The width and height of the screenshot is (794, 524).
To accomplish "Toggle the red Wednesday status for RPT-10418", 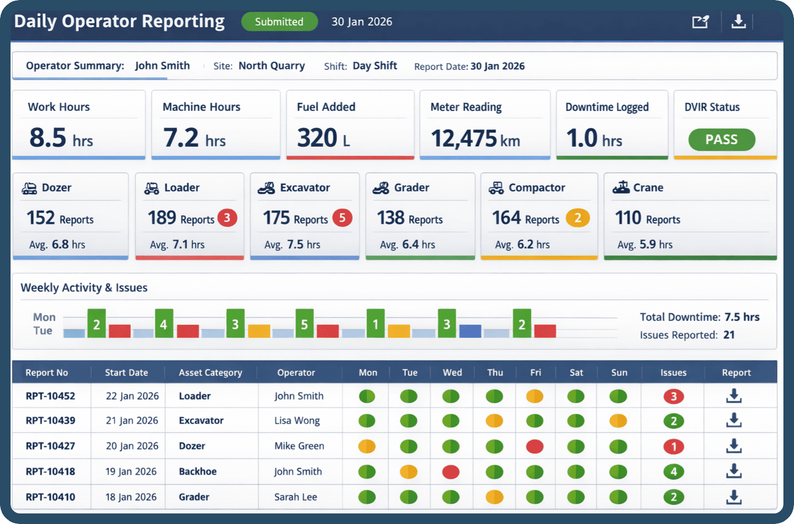I will pos(452,471).
